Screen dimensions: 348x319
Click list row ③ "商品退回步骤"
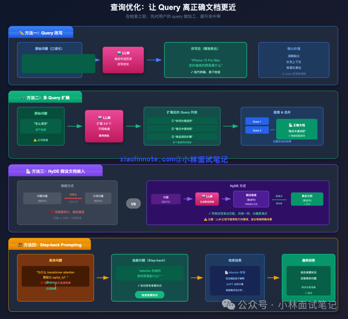coord(182,137)
